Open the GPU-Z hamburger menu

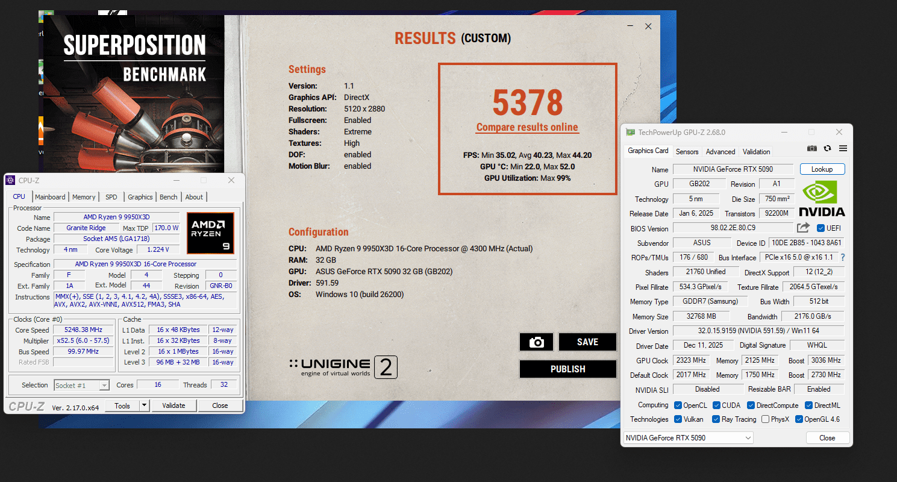tap(843, 148)
